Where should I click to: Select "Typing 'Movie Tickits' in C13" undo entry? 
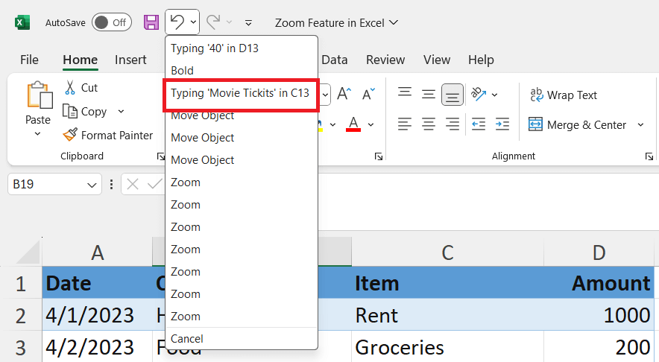(x=240, y=95)
